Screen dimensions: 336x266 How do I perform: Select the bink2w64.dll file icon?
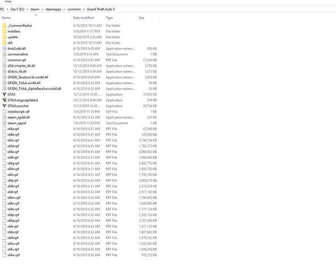(x=4, y=49)
